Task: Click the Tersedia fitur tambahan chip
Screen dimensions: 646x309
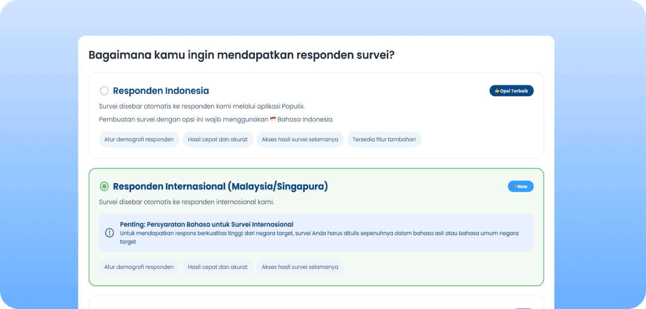Action: point(384,140)
